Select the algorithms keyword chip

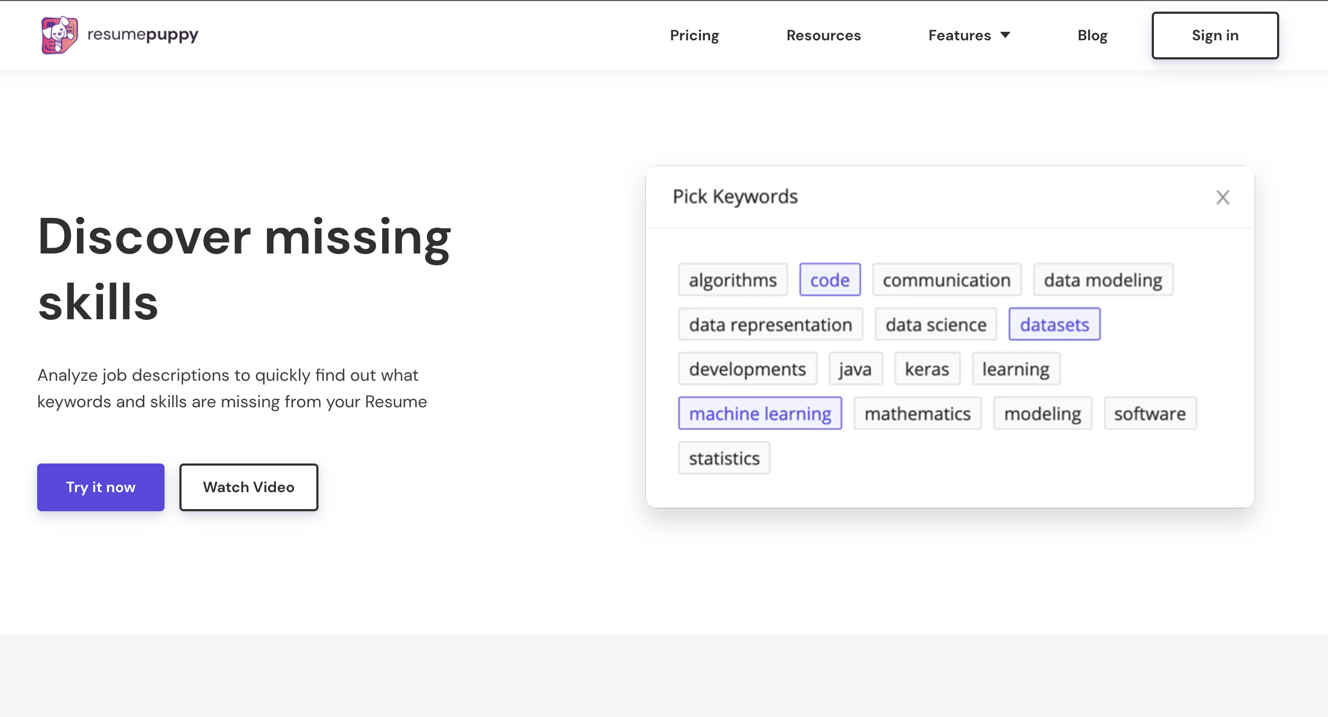pyautogui.click(x=732, y=279)
